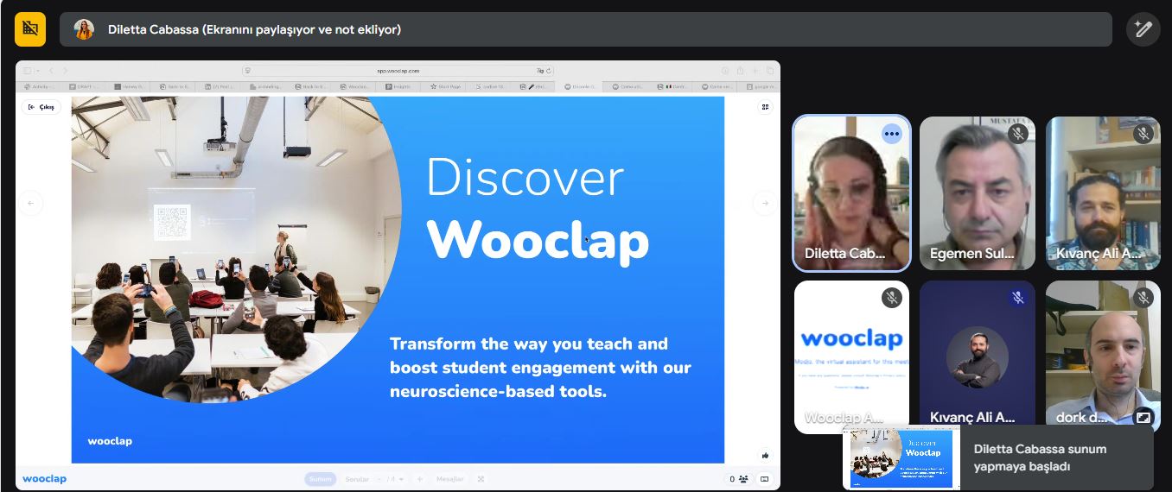Select the Sunum tab in Wooclap bar
Image resolution: width=1172 pixels, height=492 pixels.
pos(321,479)
